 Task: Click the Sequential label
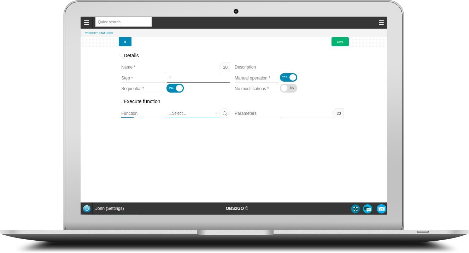click(133, 89)
